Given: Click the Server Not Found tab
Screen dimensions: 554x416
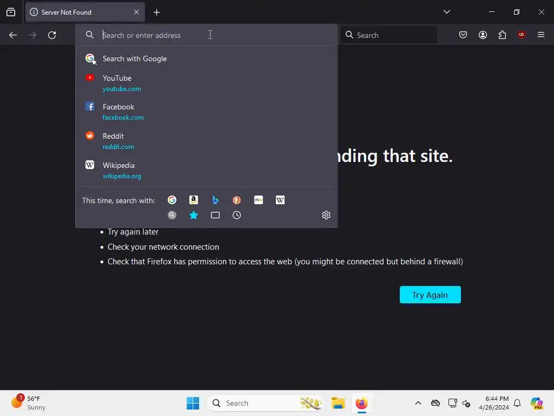Looking at the screenshot, I should coord(85,12).
